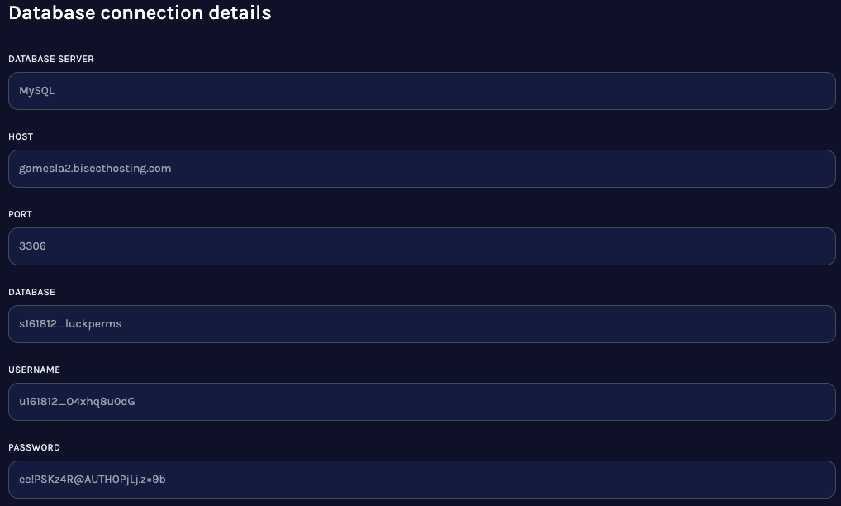Click the 'DATABASE' field label
Image resolution: width=841 pixels, height=506 pixels.
31,293
